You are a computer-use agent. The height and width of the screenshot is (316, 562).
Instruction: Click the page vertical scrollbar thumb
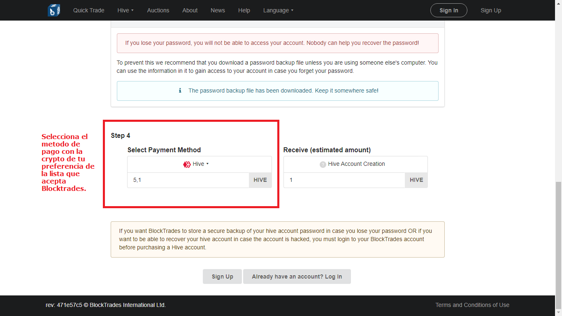[558, 245]
